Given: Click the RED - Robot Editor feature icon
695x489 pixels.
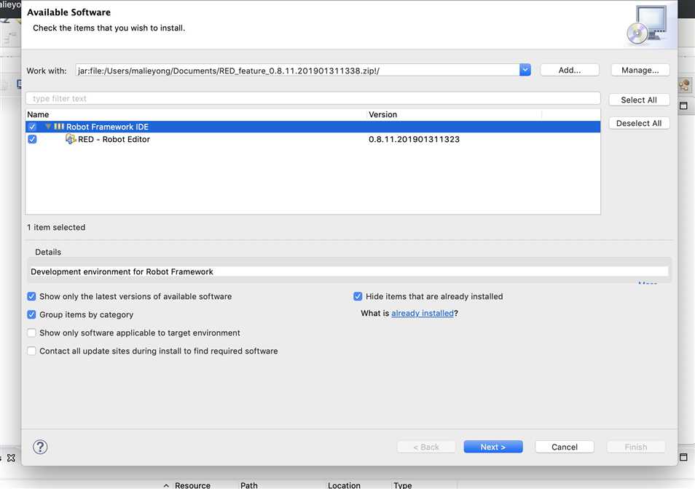Looking at the screenshot, I should [x=71, y=139].
